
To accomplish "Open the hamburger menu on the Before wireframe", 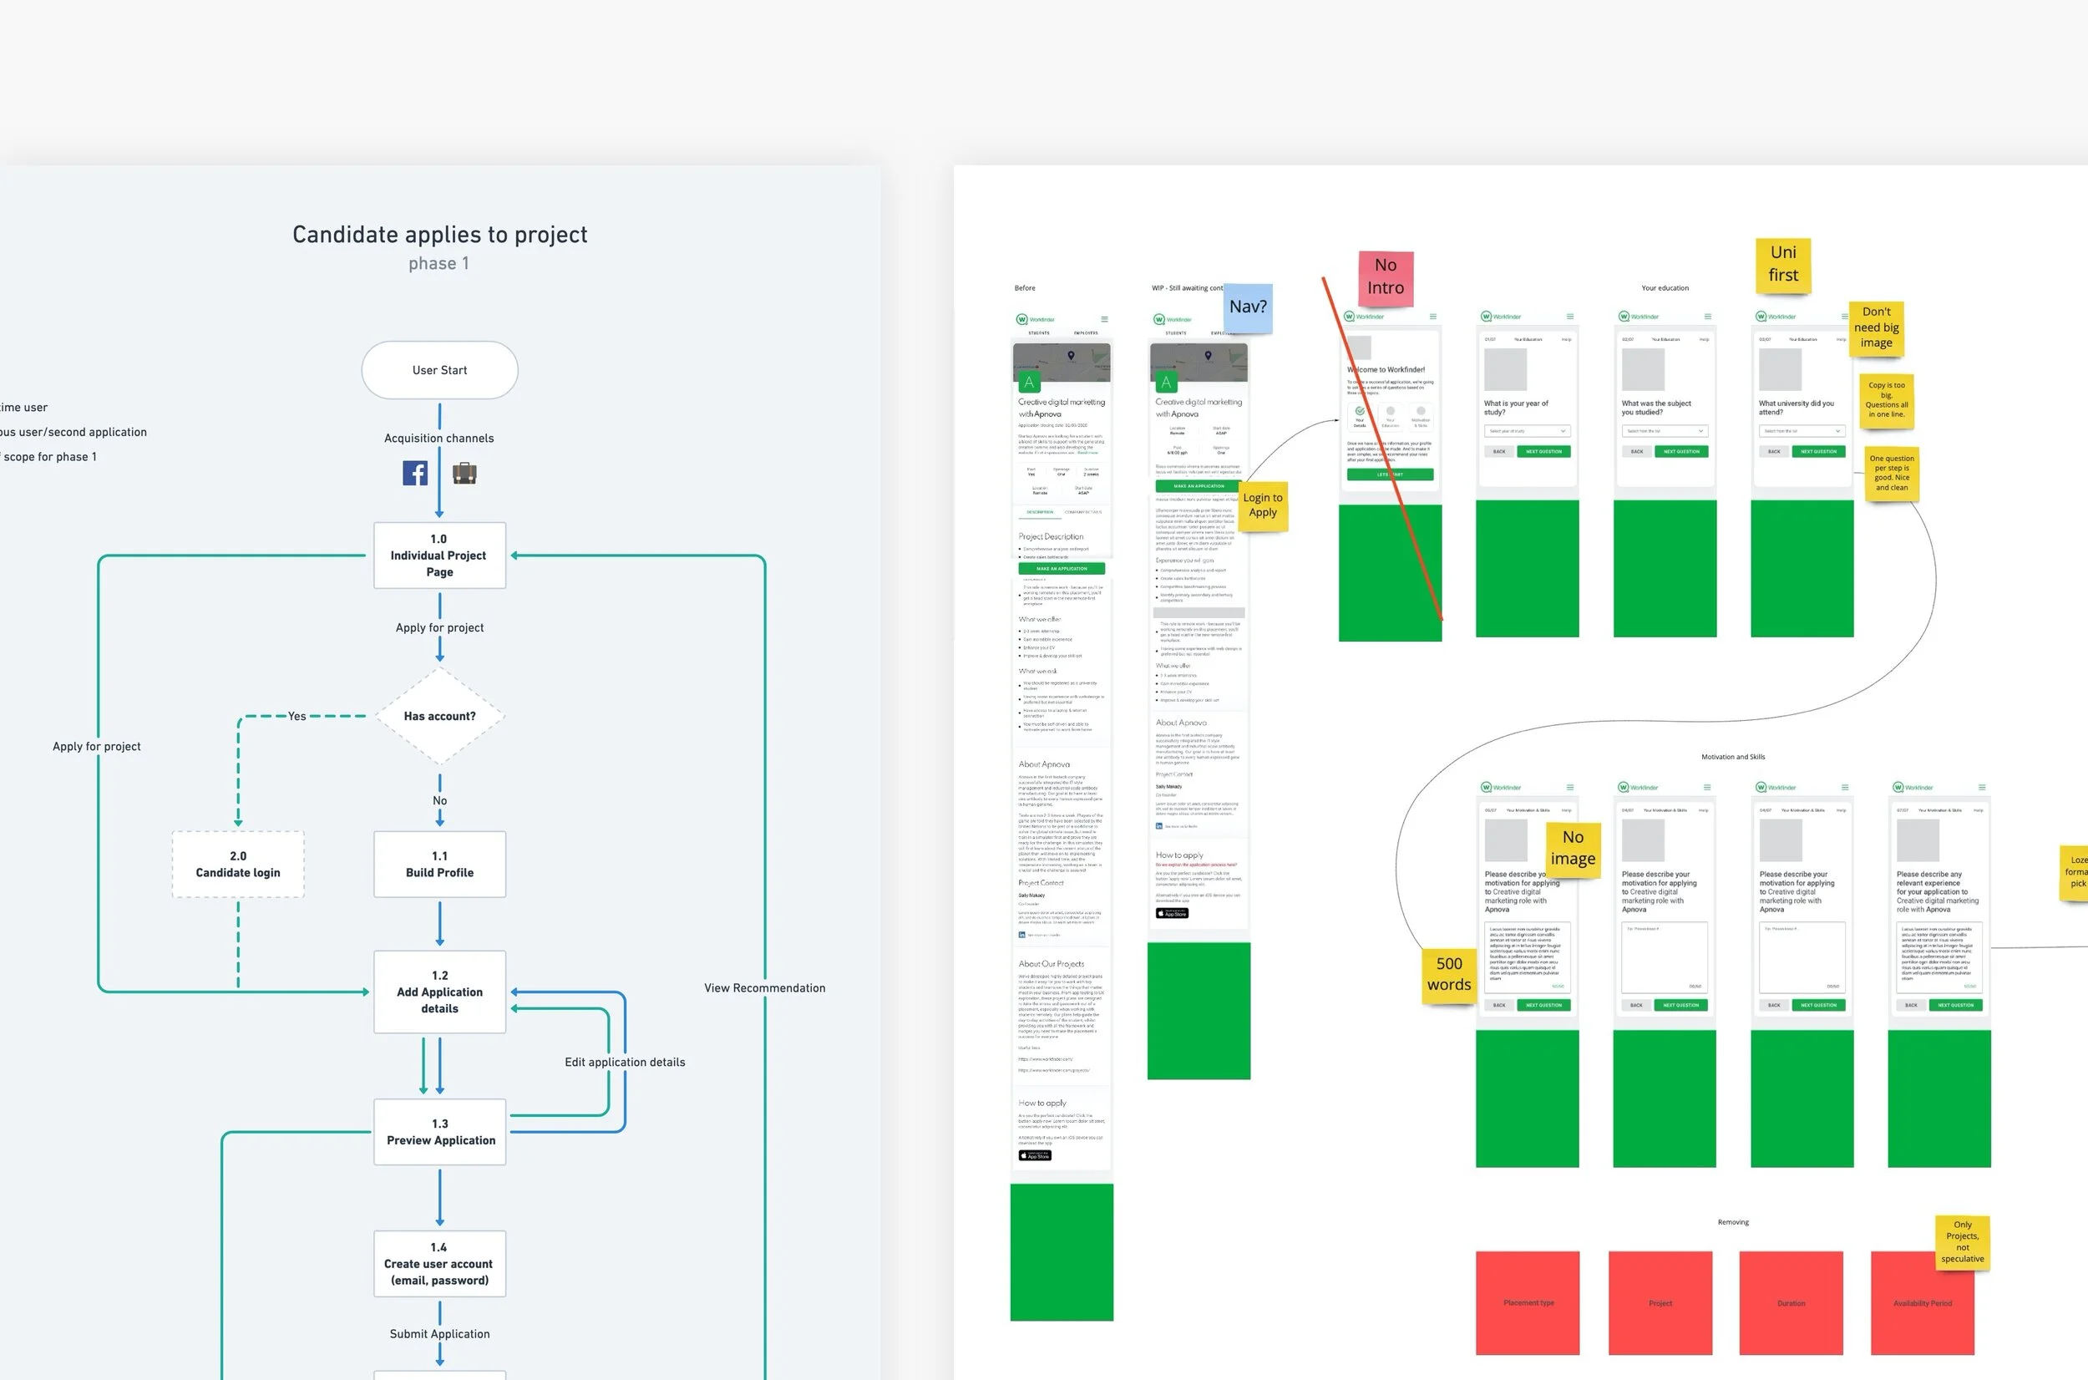I will (1105, 319).
